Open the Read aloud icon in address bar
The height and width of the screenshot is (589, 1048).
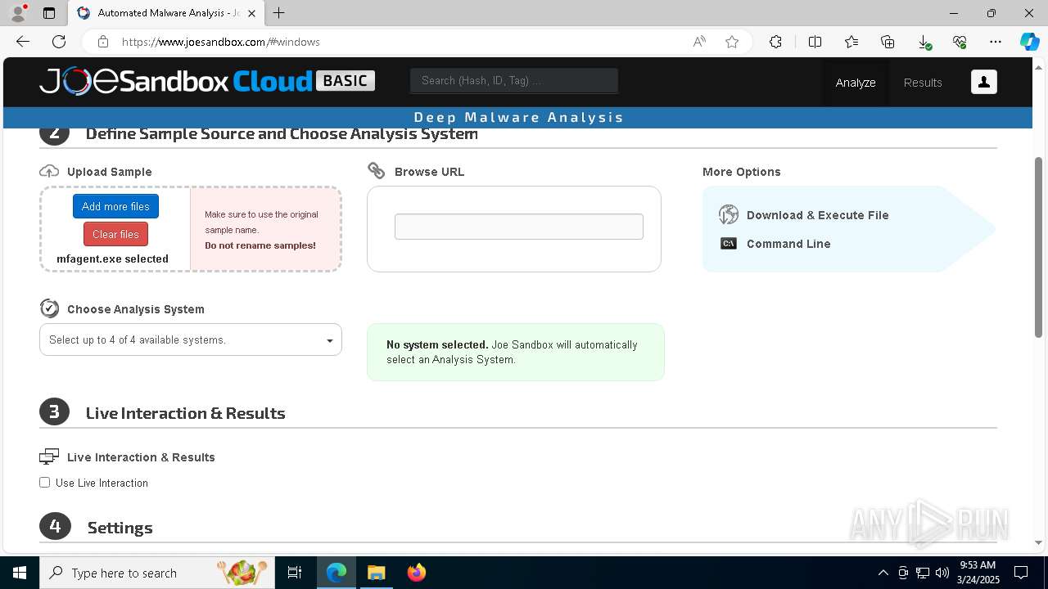pos(699,42)
